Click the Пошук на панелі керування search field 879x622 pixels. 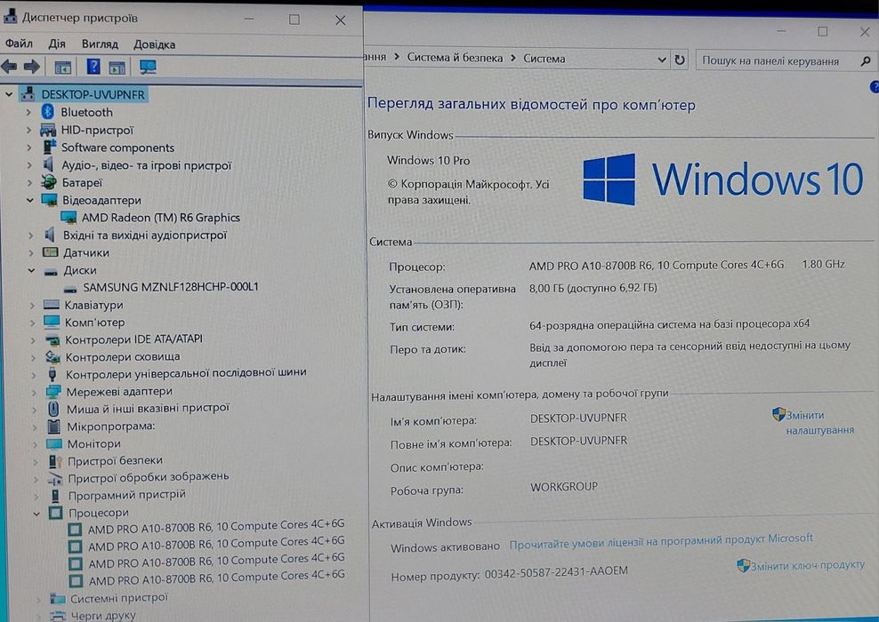click(778, 61)
